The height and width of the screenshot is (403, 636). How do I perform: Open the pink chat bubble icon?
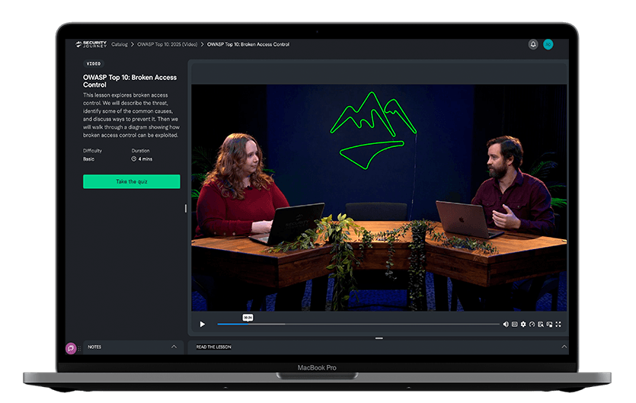point(71,348)
